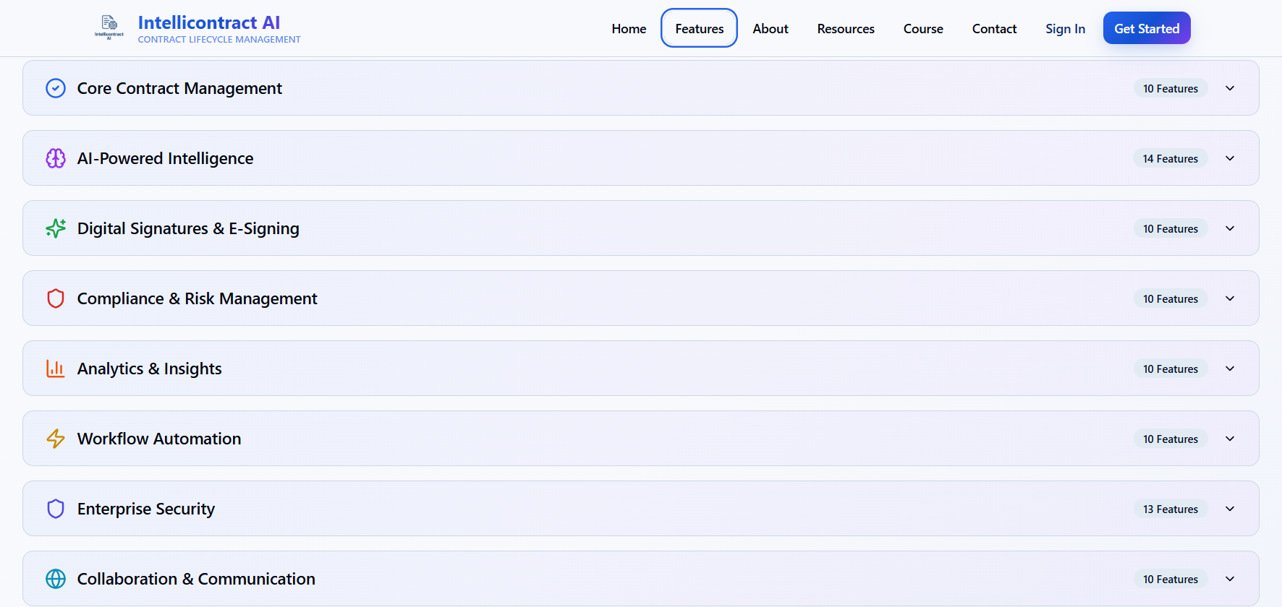The image size is (1282, 607).
Task: Click the 13 Features badge
Action: pyautogui.click(x=1171, y=509)
